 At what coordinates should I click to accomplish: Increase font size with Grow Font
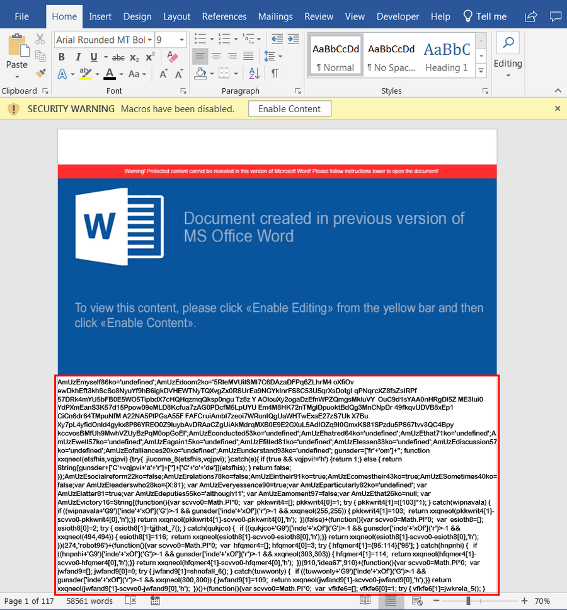[163, 74]
